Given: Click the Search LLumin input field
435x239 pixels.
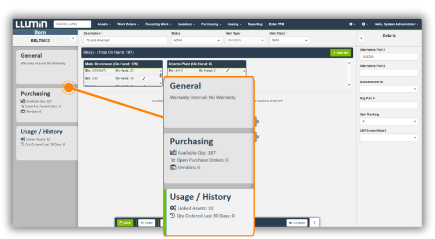Looking at the screenshot, I should 73,24.
